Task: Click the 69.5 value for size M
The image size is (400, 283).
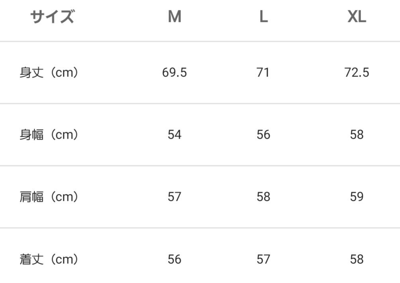Action: [x=175, y=73]
